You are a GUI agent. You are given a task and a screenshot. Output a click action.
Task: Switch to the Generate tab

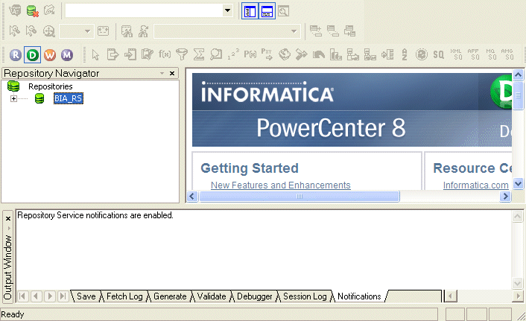point(170,296)
